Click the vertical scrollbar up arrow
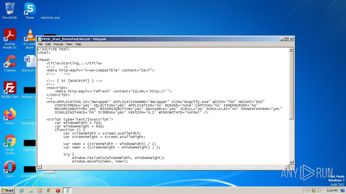346x194 pixels. [291, 50]
